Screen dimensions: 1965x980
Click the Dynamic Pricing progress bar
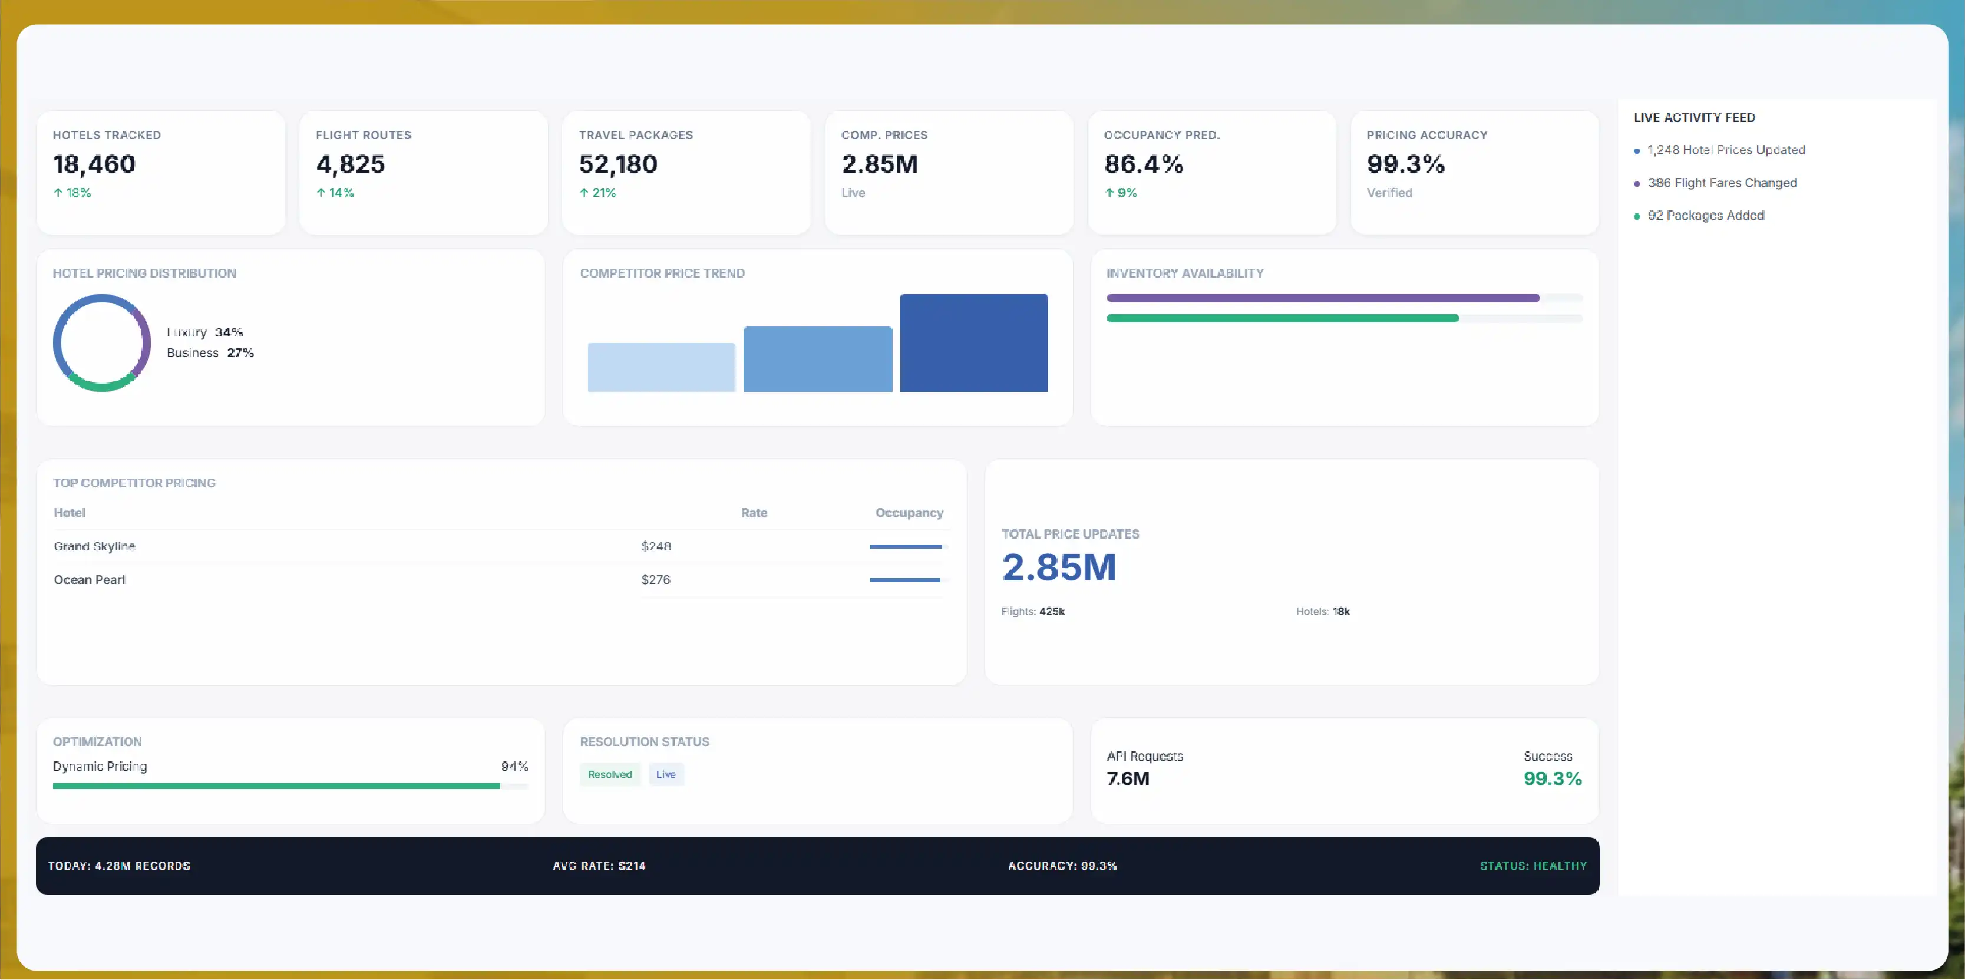click(x=290, y=786)
